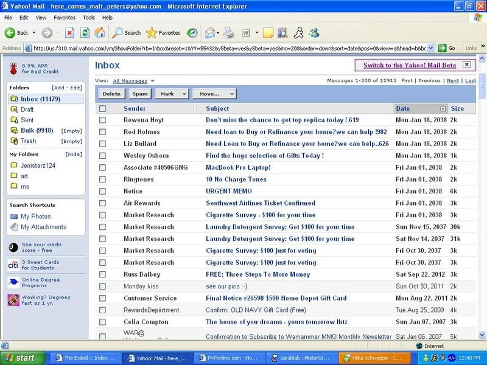Open the Bulk folder icon

[x=14, y=130]
